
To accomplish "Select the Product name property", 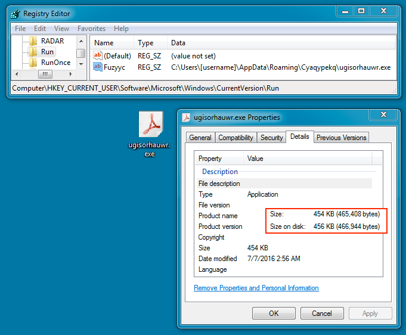I will [x=218, y=216].
